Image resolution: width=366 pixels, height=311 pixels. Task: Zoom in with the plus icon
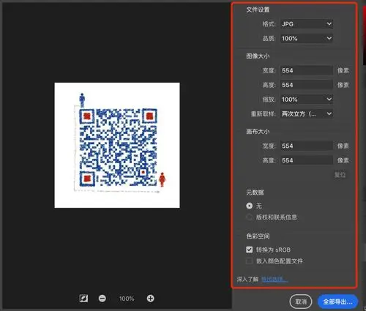150,298
